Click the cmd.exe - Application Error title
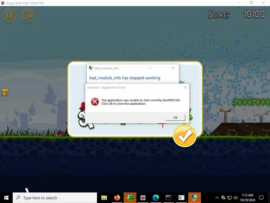The height and width of the screenshot is (203, 270). (107, 87)
